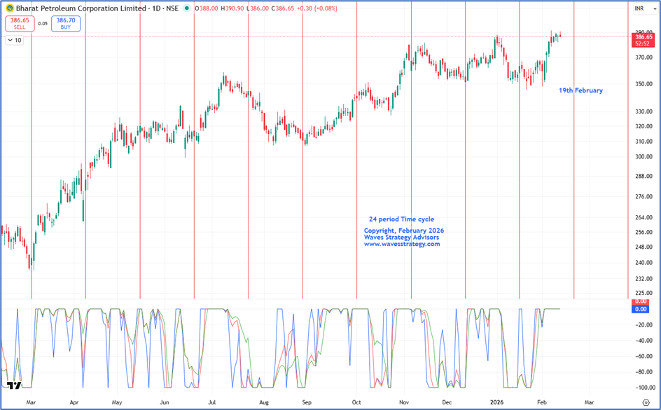Click the close price value C386.65

pos(283,8)
